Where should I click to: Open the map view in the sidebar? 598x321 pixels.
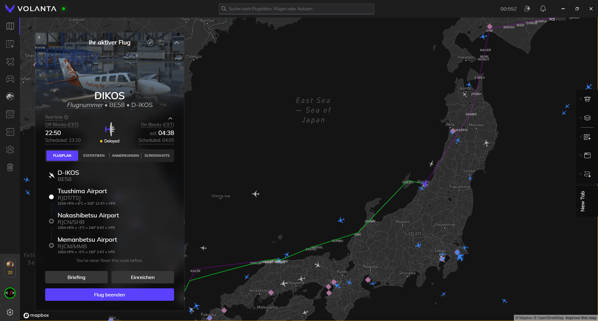coord(10,26)
